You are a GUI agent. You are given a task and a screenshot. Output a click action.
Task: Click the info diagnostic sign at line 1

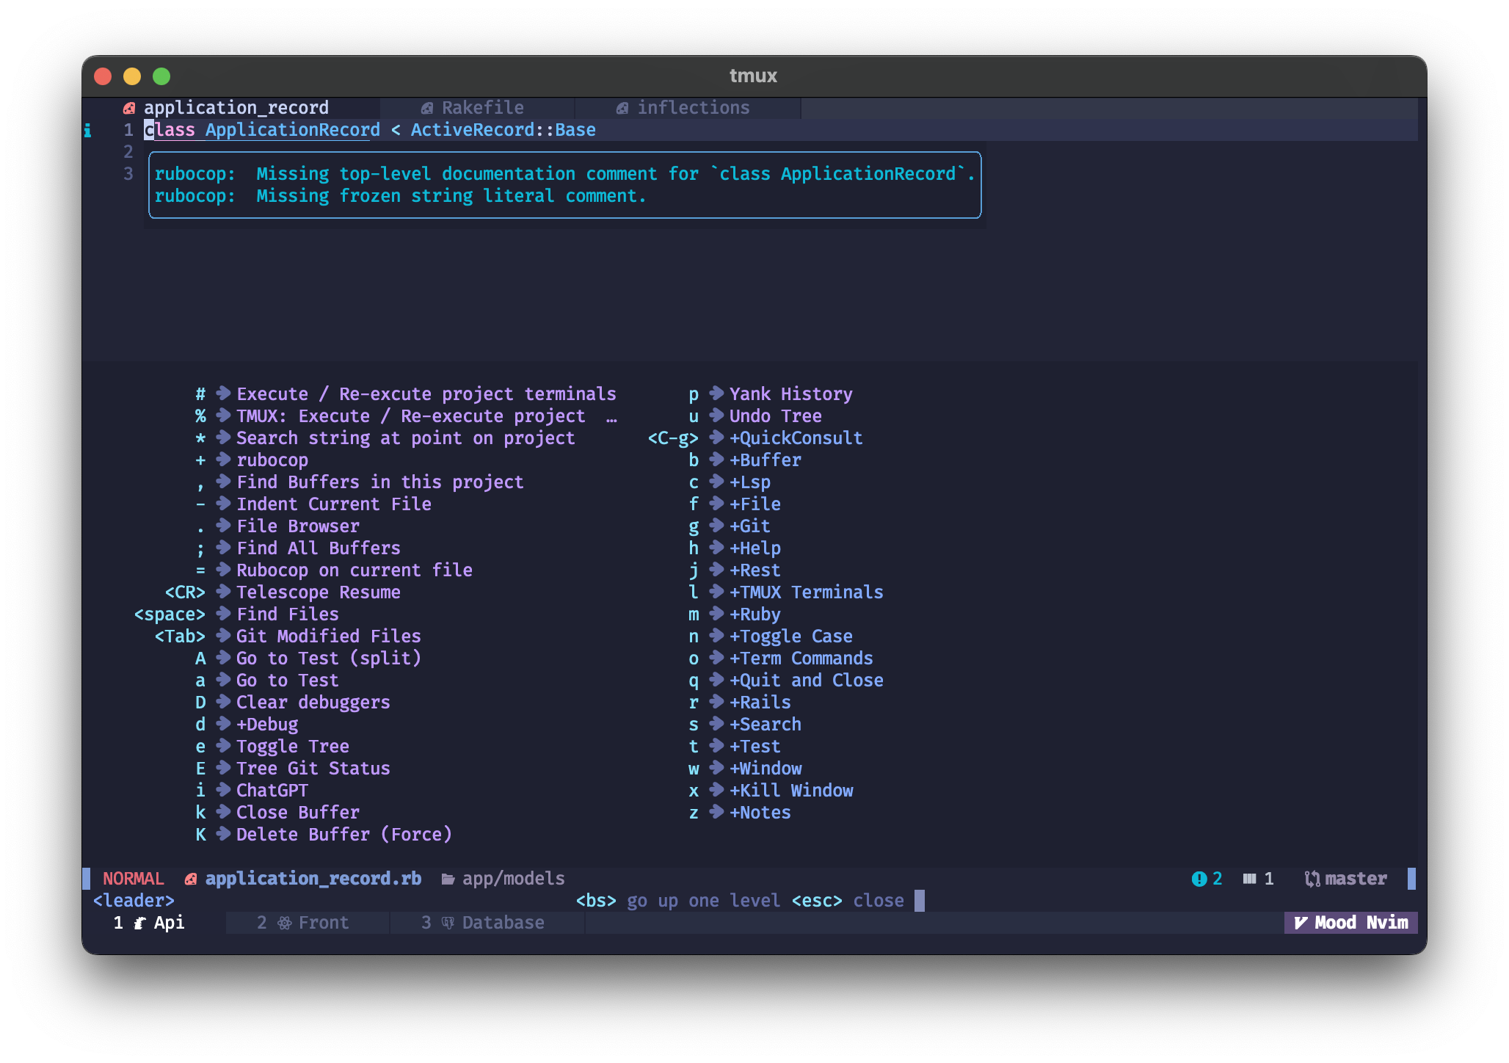[x=88, y=131]
